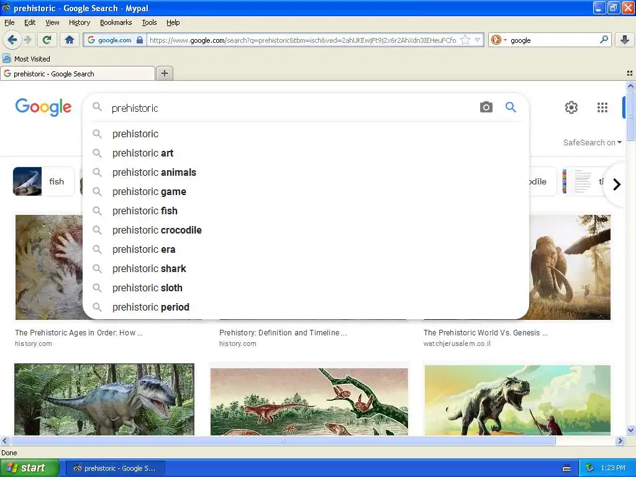The width and height of the screenshot is (636, 477).
Task: Click the blue Google search magnifier button
Action: point(511,107)
